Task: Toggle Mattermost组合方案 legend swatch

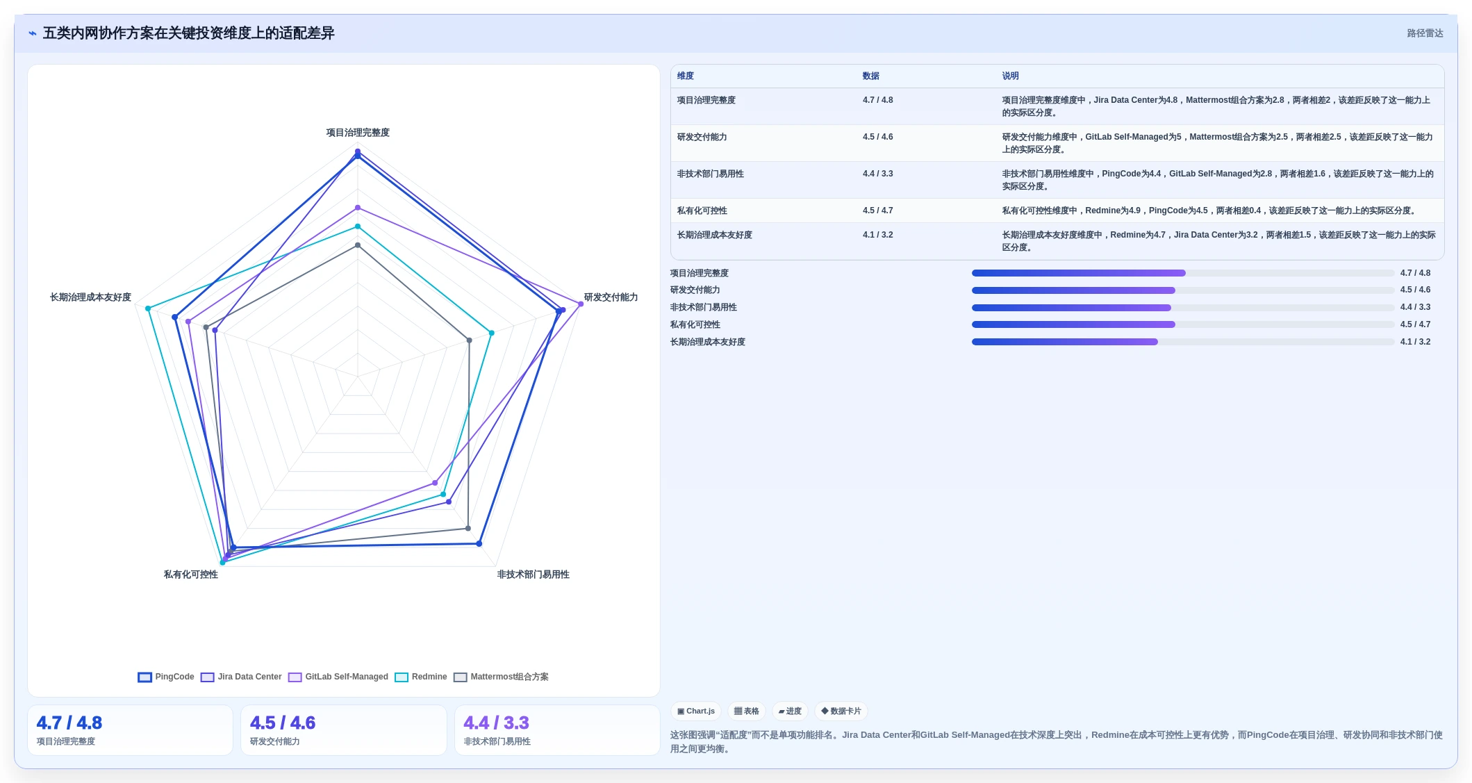Action: coord(460,677)
